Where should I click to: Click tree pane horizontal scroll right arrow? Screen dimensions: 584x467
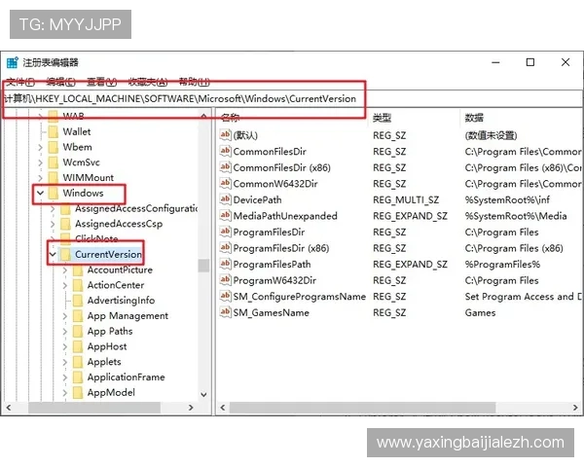point(191,408)
